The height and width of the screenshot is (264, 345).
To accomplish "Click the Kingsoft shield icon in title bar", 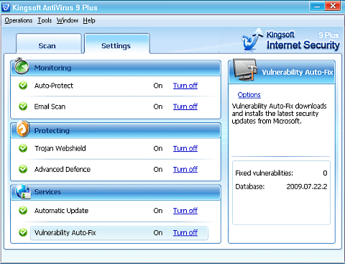I will tap(6, 7).
